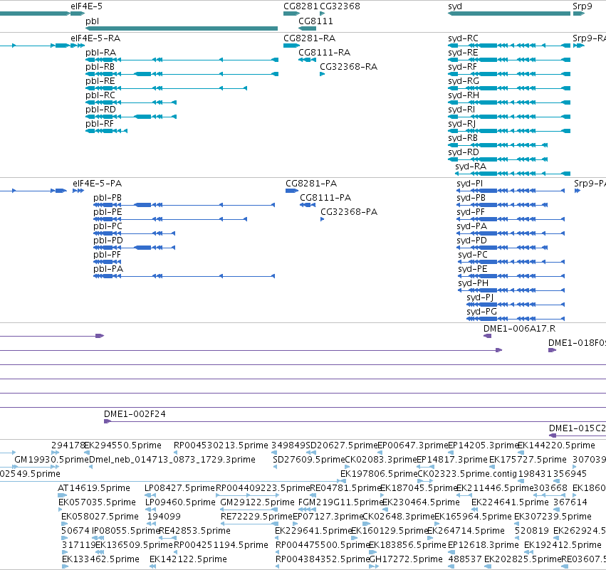
Task: Select the CG8111-PA protein label
Action: [325, 197]
